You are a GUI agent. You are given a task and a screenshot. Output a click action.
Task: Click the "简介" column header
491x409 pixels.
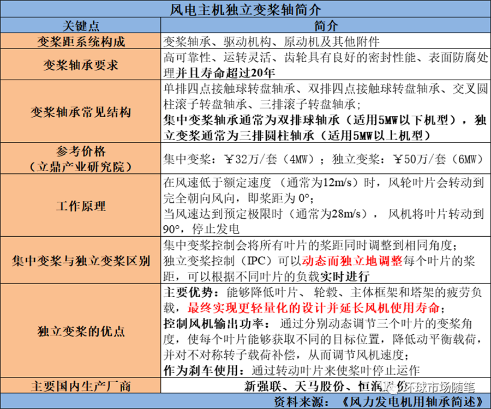pyautogui.click(x=326, y=25)
